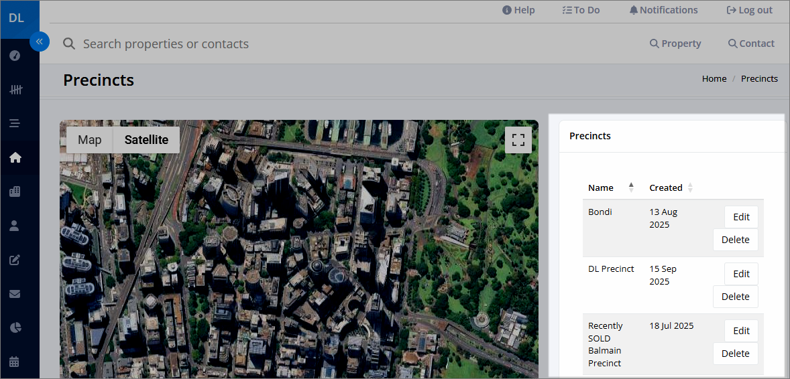Open the hamburger list menu icon
Viewport: 790px width, 379px height.
click(15, 123)
